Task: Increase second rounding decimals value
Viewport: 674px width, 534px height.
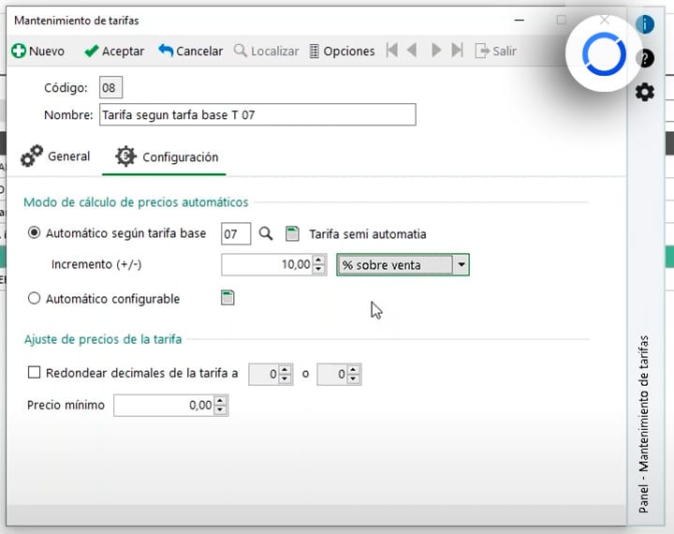Action: click(353, 370)
